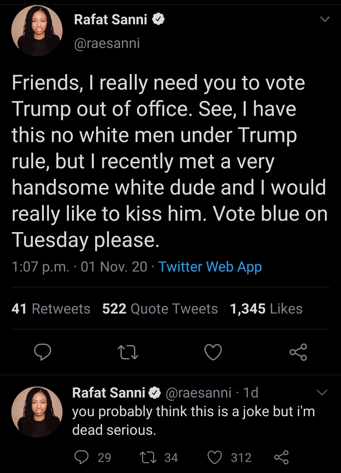This screenshot has height=473, width=341.
Task: Click the verified badge beside top name
Action: pyautogui.click(x=159, y=20)
